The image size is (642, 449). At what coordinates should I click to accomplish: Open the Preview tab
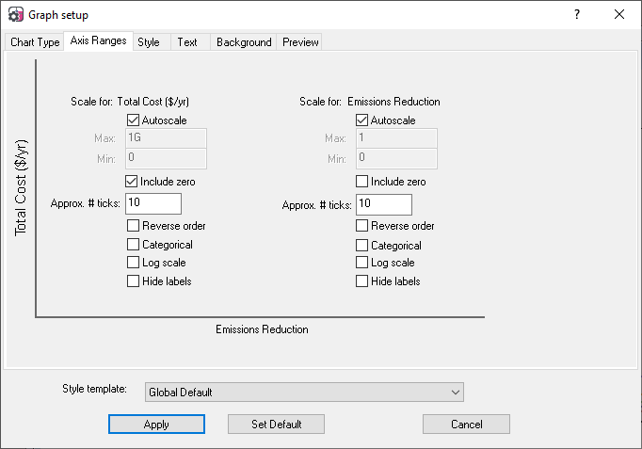point(300,42)
